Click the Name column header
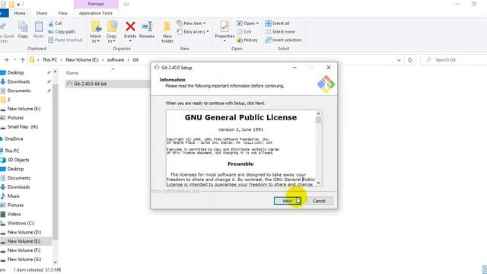The width and height of the screenshot is (487, 274). click(72, 73)
